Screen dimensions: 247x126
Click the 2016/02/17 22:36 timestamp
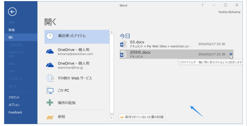tap(211, 44)
